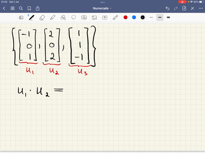Select the Lasso tool
This screenshot has width=205, height=153.
(x=73, y=17)
